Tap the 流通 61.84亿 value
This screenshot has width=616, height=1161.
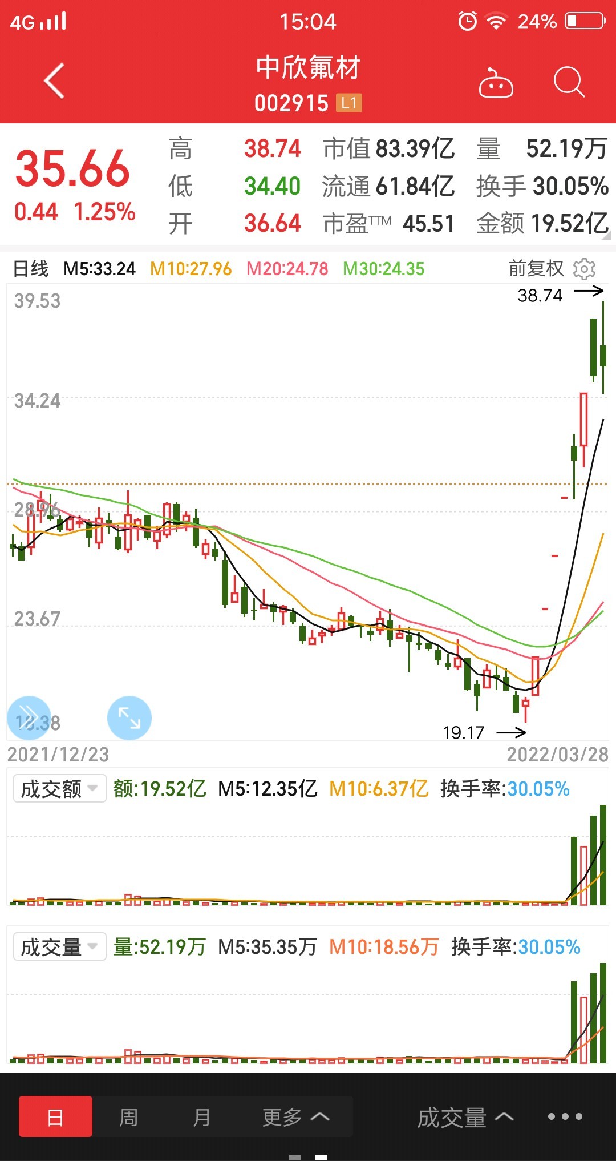[x=415, y=186]
